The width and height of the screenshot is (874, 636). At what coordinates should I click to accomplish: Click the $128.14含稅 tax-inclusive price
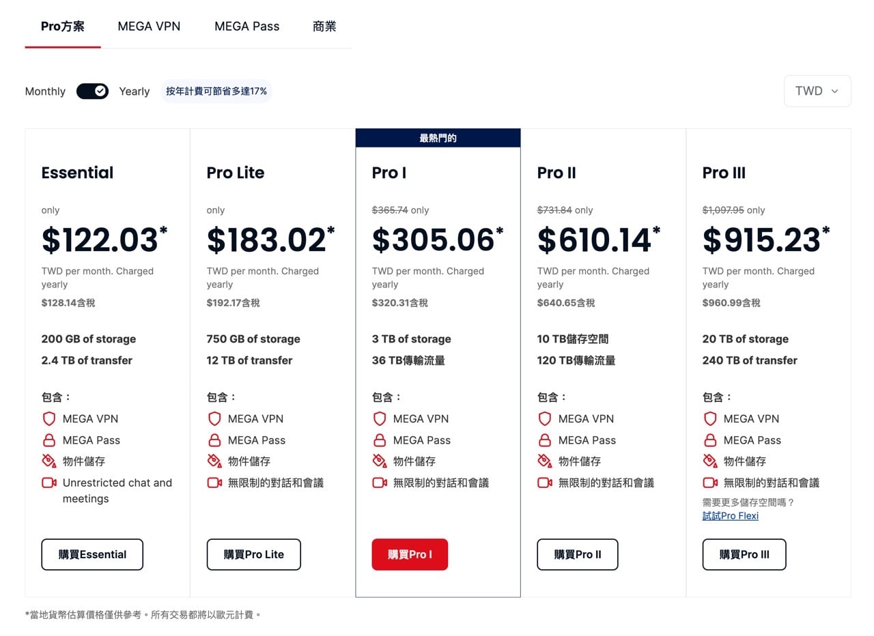[68, 303]
